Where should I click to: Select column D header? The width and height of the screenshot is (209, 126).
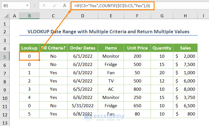point(83,16)
